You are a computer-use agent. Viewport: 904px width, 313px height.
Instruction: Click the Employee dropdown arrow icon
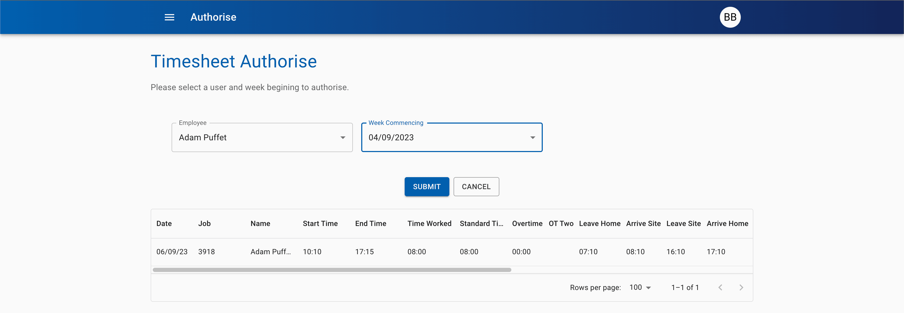point(342,137)
